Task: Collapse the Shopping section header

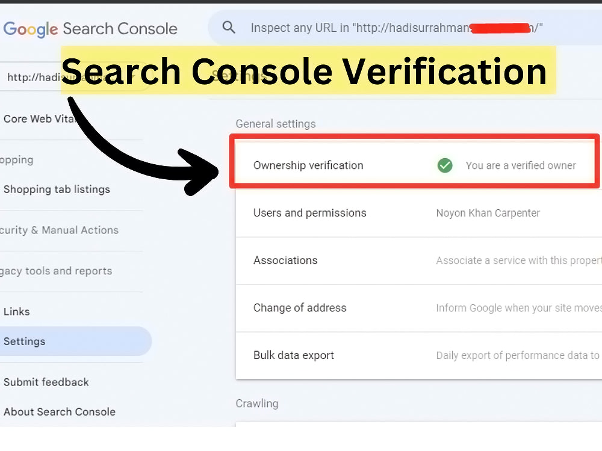Action: click(17, 159)
